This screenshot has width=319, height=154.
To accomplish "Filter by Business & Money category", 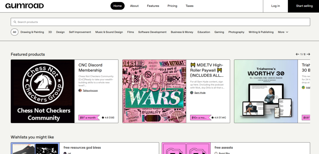I will tap(182, 32).
